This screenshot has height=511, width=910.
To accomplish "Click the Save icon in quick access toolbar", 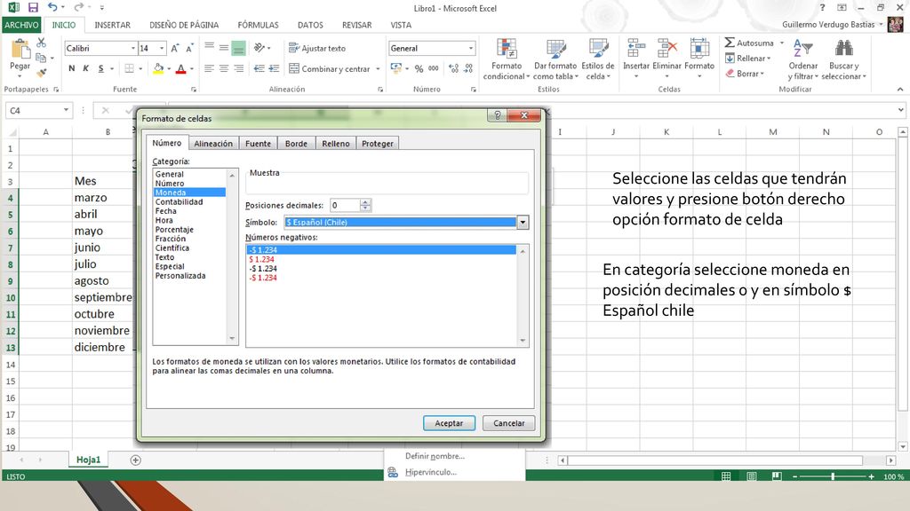I will pos(33,7).
